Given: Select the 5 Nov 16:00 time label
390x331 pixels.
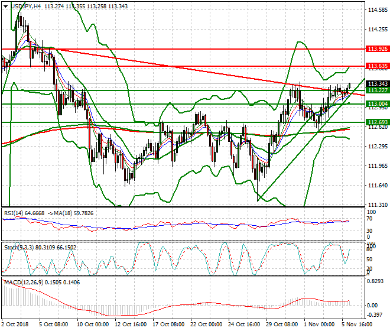Looking at the screenshot, I should pos(357,324).
